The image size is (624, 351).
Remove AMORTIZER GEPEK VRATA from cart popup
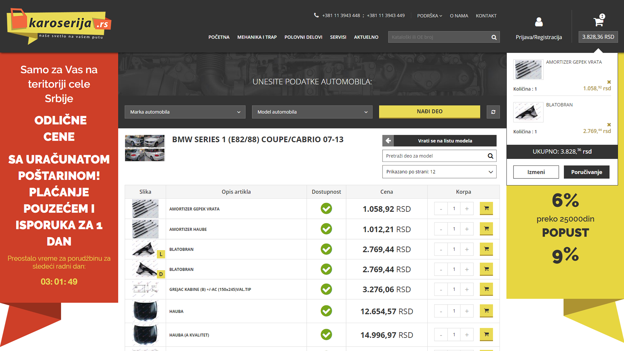point(609,82)
